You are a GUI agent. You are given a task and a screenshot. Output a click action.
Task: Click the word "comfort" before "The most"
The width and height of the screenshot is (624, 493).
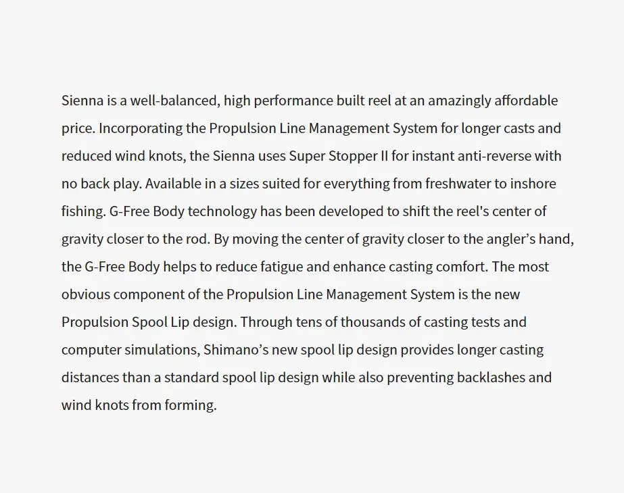point(461,267)
